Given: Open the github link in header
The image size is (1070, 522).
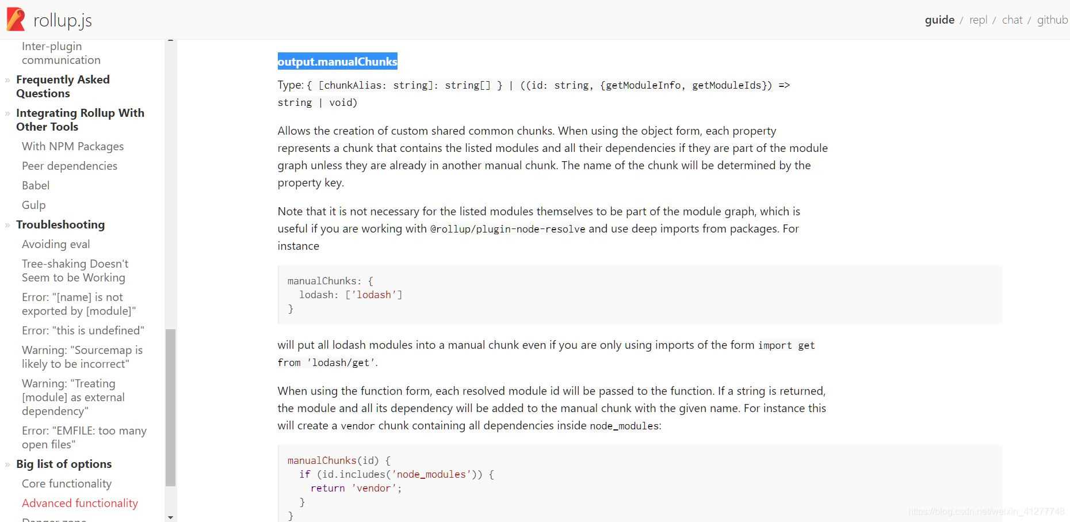Looking at the screenshot, I should tap(1052, 20).
